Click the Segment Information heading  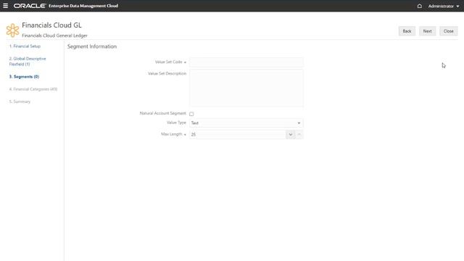coord(92,46)
